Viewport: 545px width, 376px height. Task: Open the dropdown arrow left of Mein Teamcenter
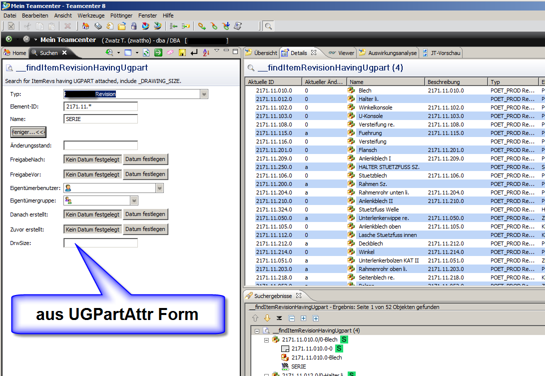point(35,39)
